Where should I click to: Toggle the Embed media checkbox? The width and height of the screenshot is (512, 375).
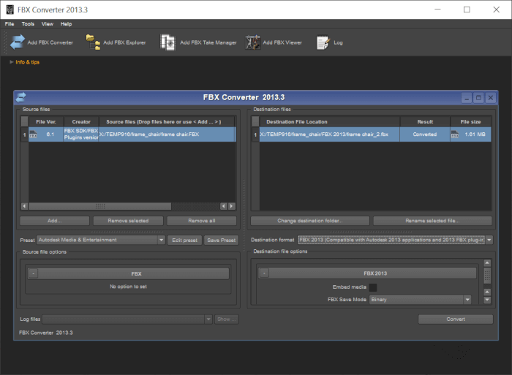pos(372,287)
